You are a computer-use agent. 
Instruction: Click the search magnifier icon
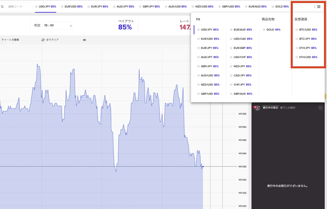point(2,7)
